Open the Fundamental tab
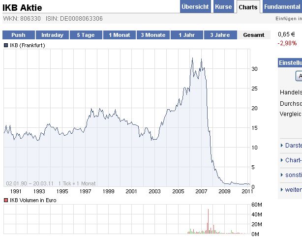The height and width of the screenshot is (239, 302). click(x=282, y=6)
